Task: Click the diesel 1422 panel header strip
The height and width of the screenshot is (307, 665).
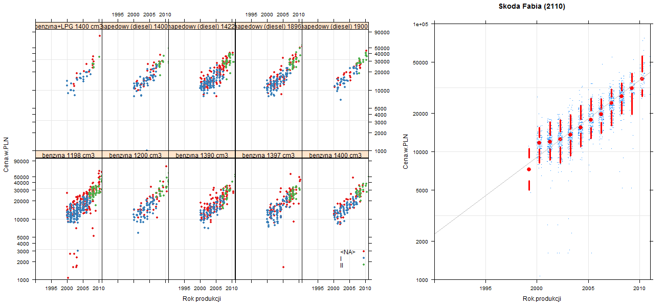Action: [x=202, y=26]
